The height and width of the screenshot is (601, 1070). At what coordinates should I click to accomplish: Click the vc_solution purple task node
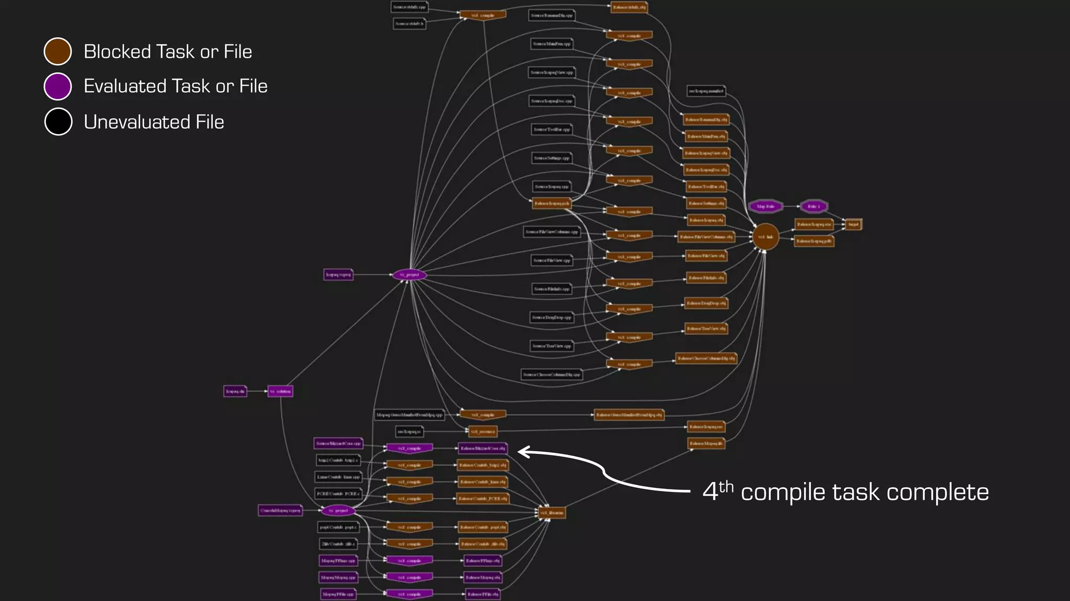[x=280, y=391]
